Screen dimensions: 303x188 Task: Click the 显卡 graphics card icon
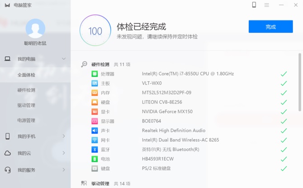95,112
